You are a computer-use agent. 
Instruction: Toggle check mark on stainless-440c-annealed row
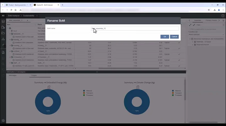point(179,42)
